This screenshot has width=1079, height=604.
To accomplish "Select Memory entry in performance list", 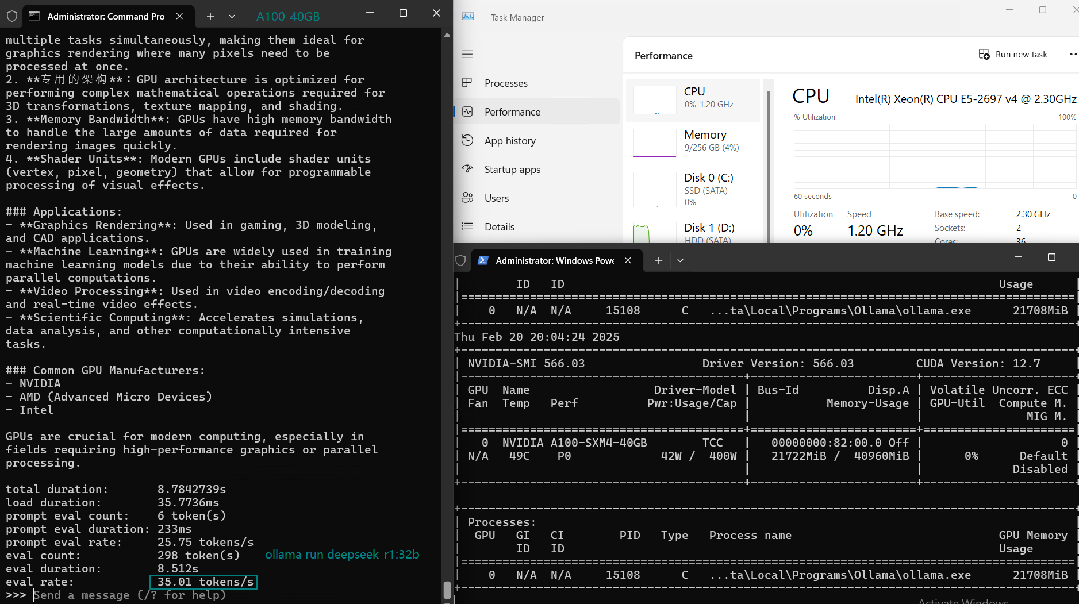I will 693,143.
